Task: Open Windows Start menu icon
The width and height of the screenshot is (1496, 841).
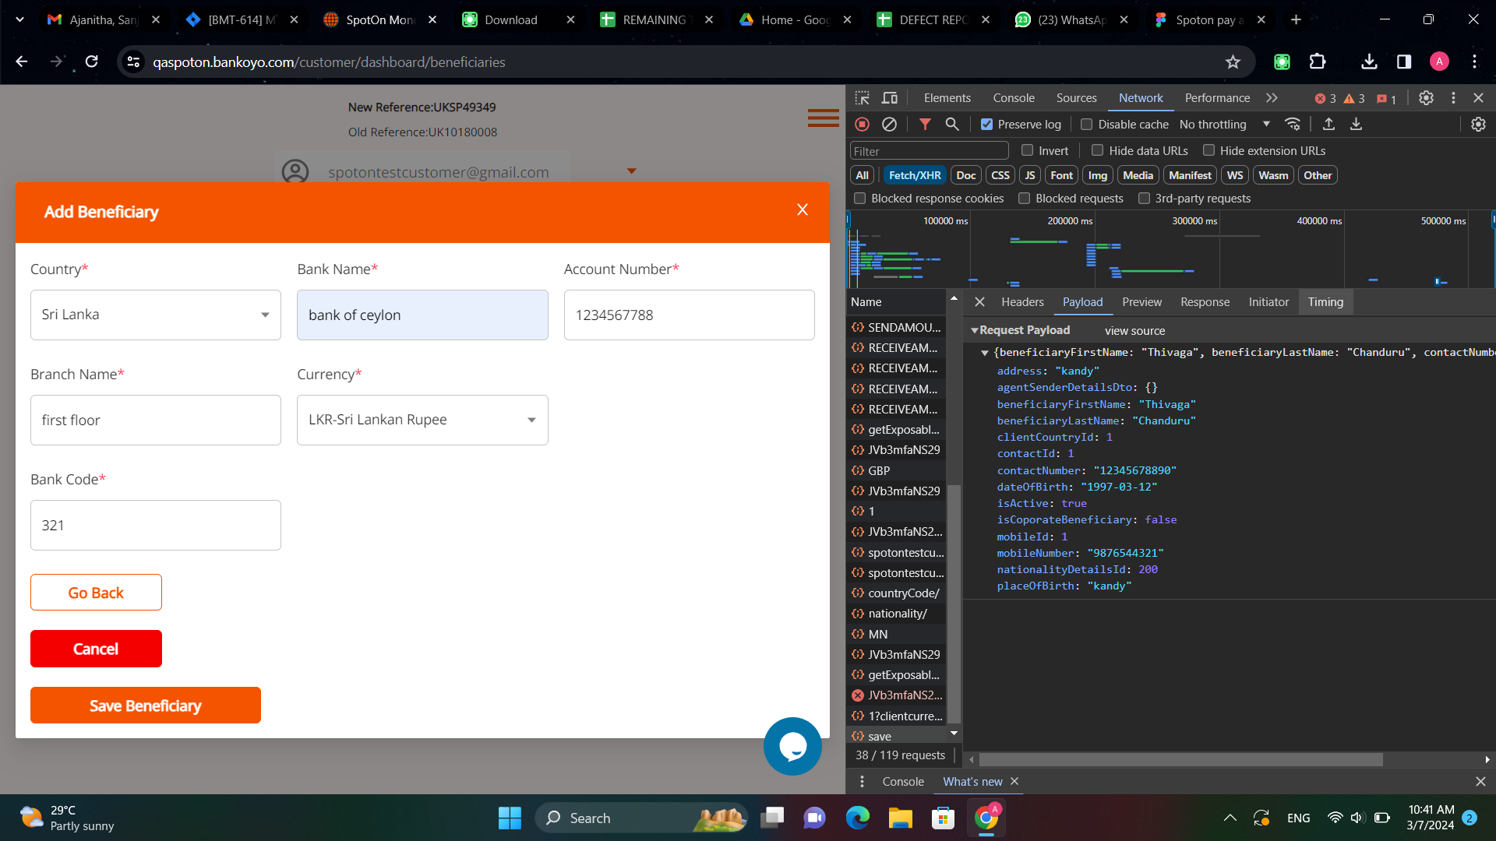Action: tap(510, 818)
